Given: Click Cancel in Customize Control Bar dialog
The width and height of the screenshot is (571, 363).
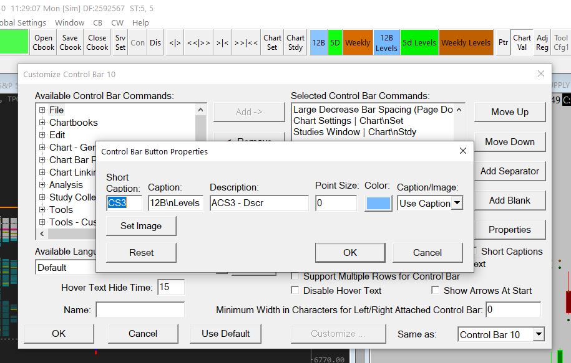Looking at the screenshot, I should [143, 334].
